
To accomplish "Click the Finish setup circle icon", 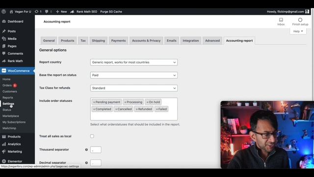I will [300, 20].
